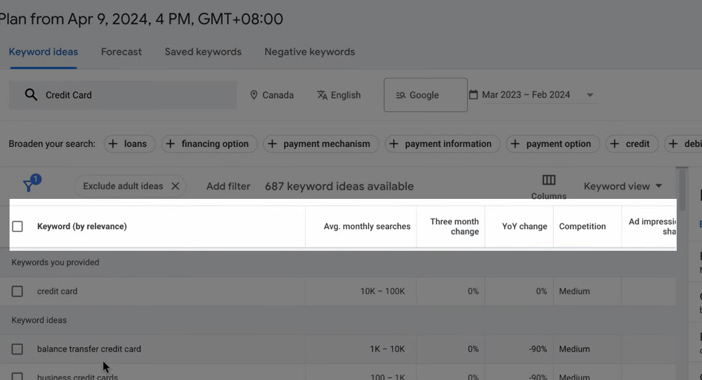Viewport: 702px width, 380px height.
Task: Open the date range dropdown arrow
Action: 590,95
